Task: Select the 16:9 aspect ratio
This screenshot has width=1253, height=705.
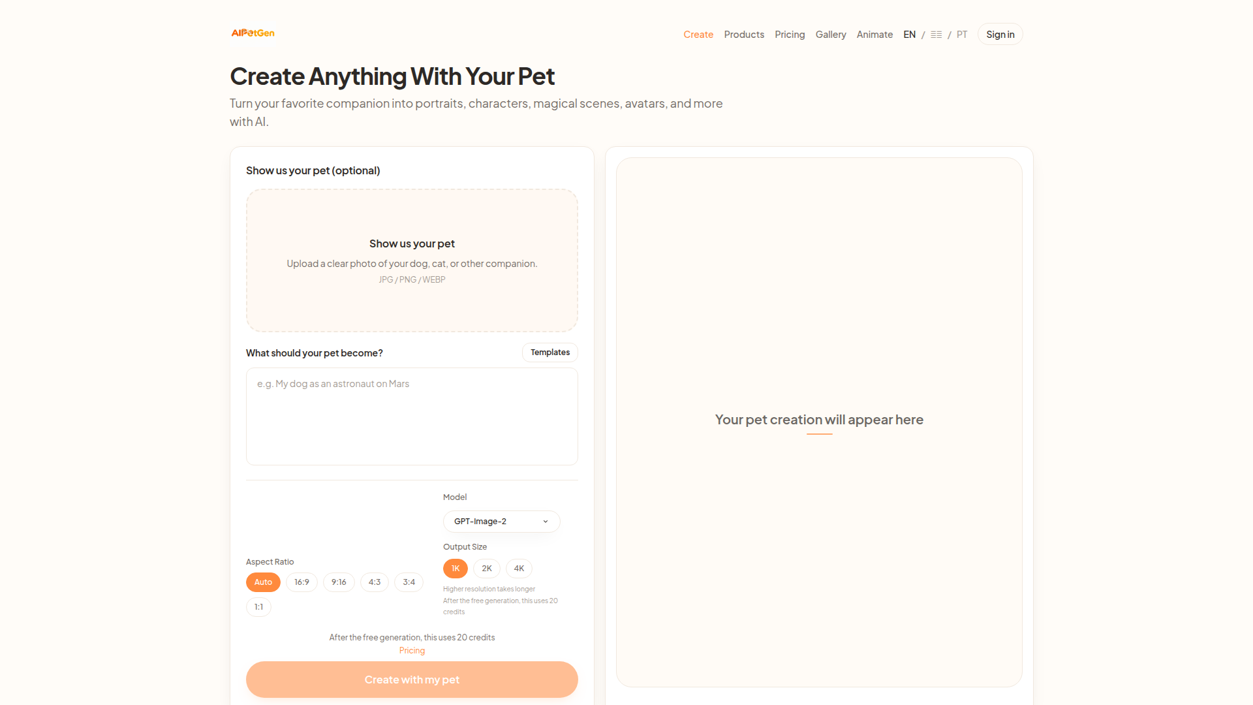Action: [302, 582]
